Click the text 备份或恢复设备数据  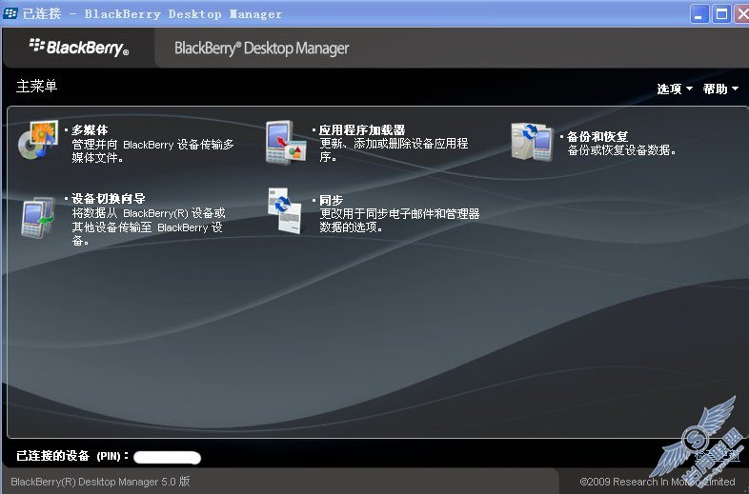coord(622,150)
